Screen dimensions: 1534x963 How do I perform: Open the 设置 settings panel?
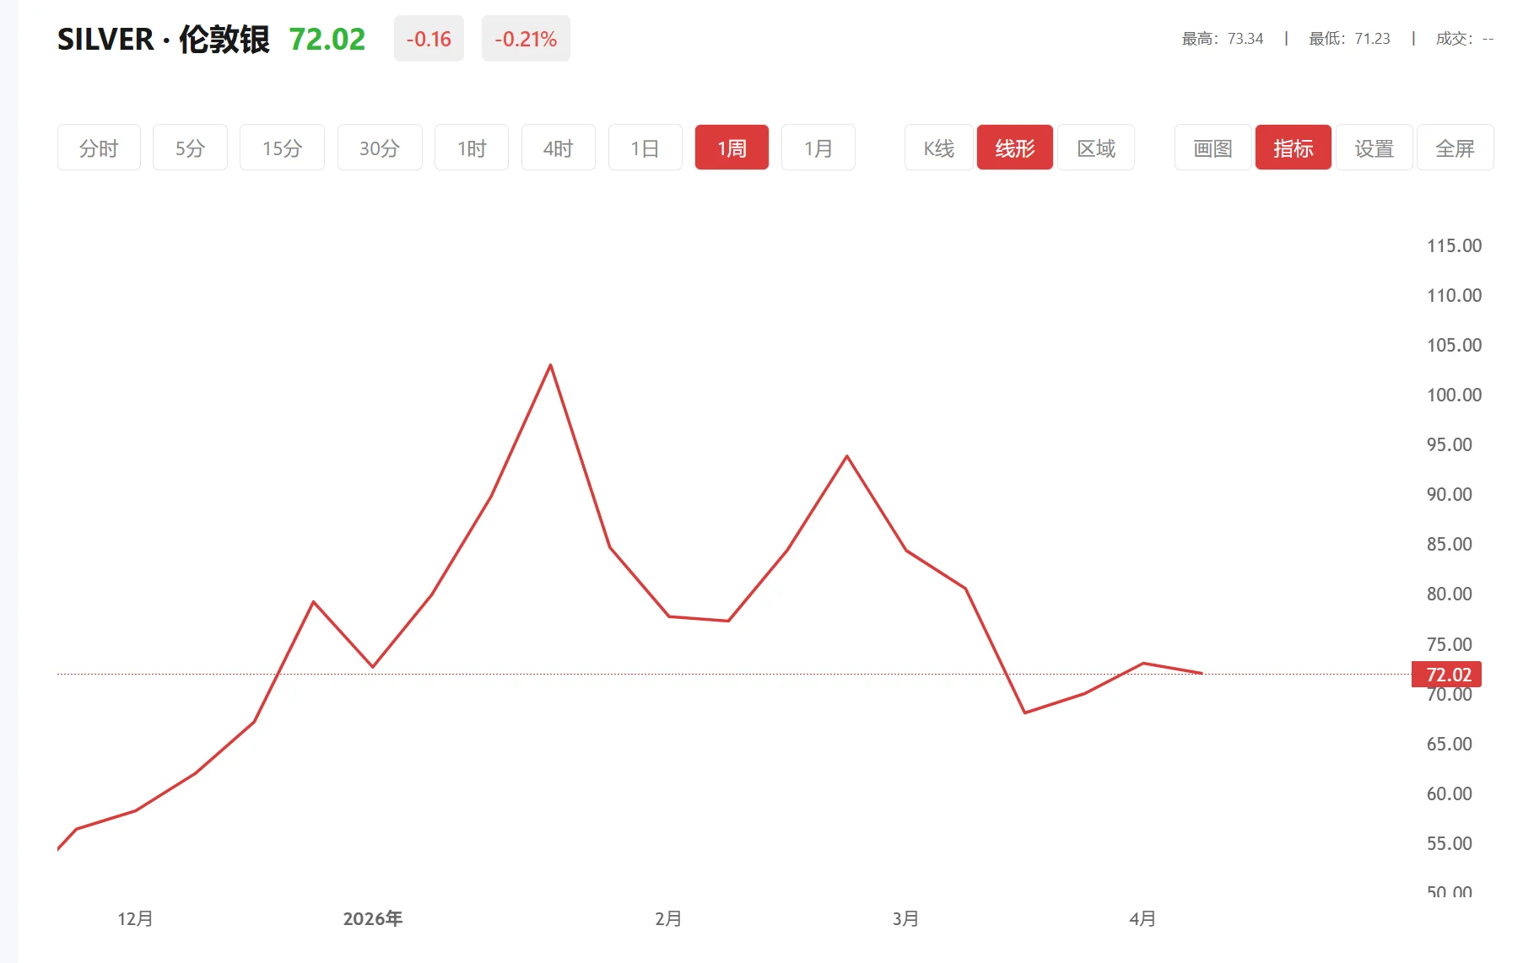[x=1374, y=148]
